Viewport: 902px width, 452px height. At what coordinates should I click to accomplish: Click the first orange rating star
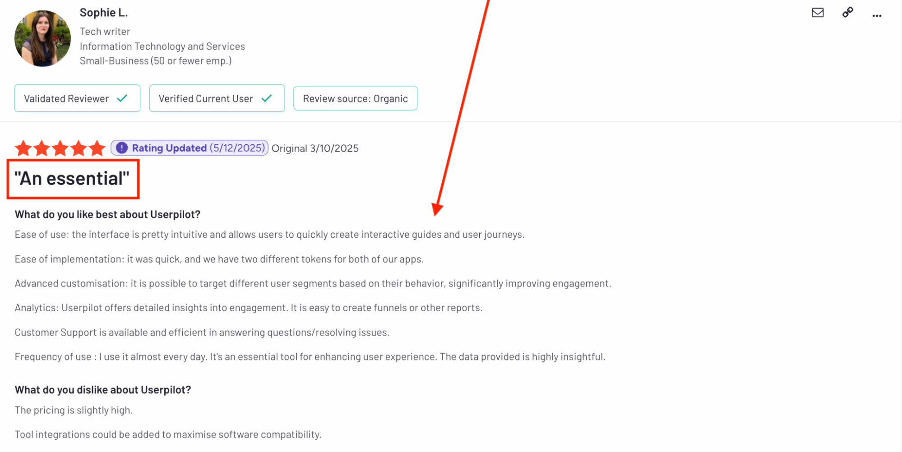point(23,148)
